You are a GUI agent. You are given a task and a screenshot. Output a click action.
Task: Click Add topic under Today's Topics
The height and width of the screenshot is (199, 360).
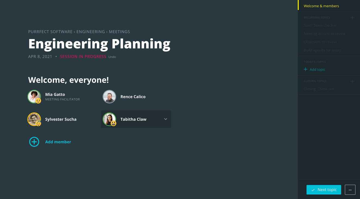point(314,69)
